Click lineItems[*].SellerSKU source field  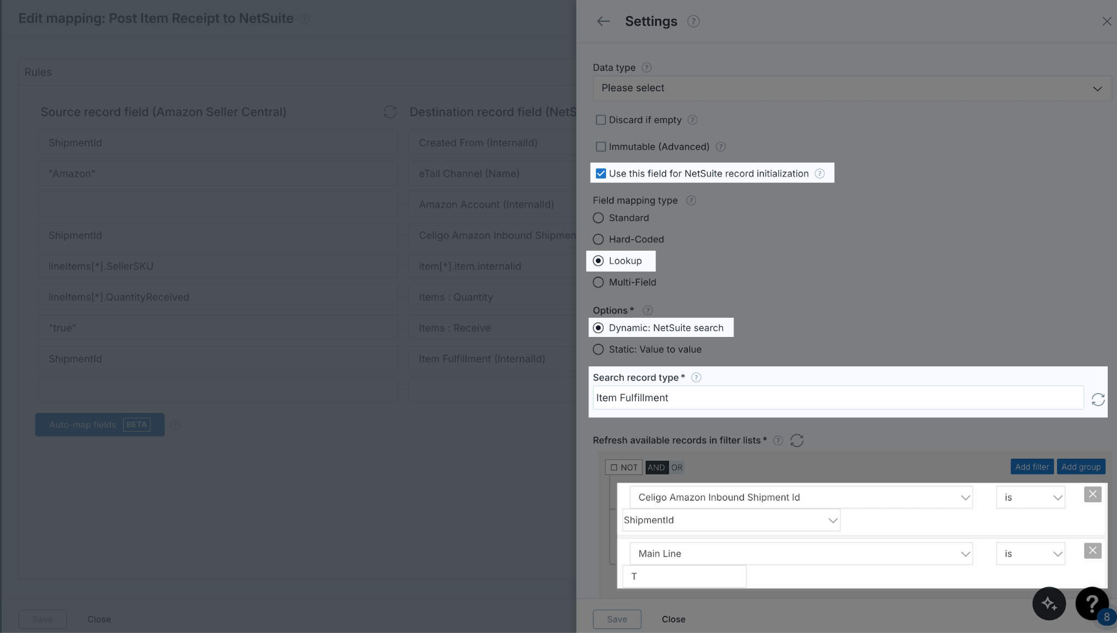pyautogui.click(x=218, y=267)
